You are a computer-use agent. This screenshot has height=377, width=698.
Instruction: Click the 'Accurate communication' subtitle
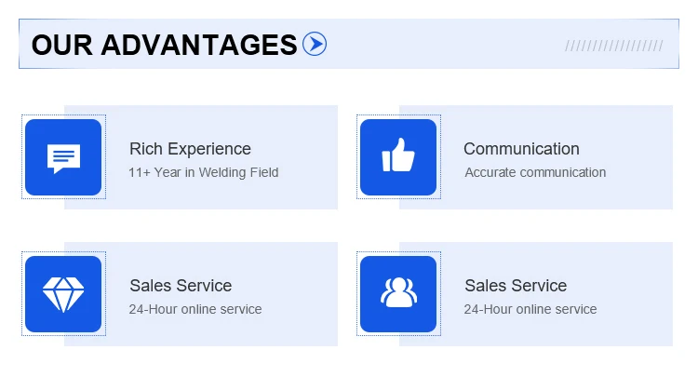pos(535,172)
